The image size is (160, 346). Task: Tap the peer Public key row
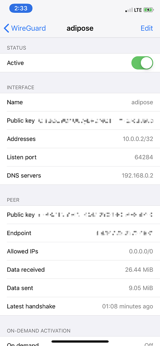pos(80,215)
